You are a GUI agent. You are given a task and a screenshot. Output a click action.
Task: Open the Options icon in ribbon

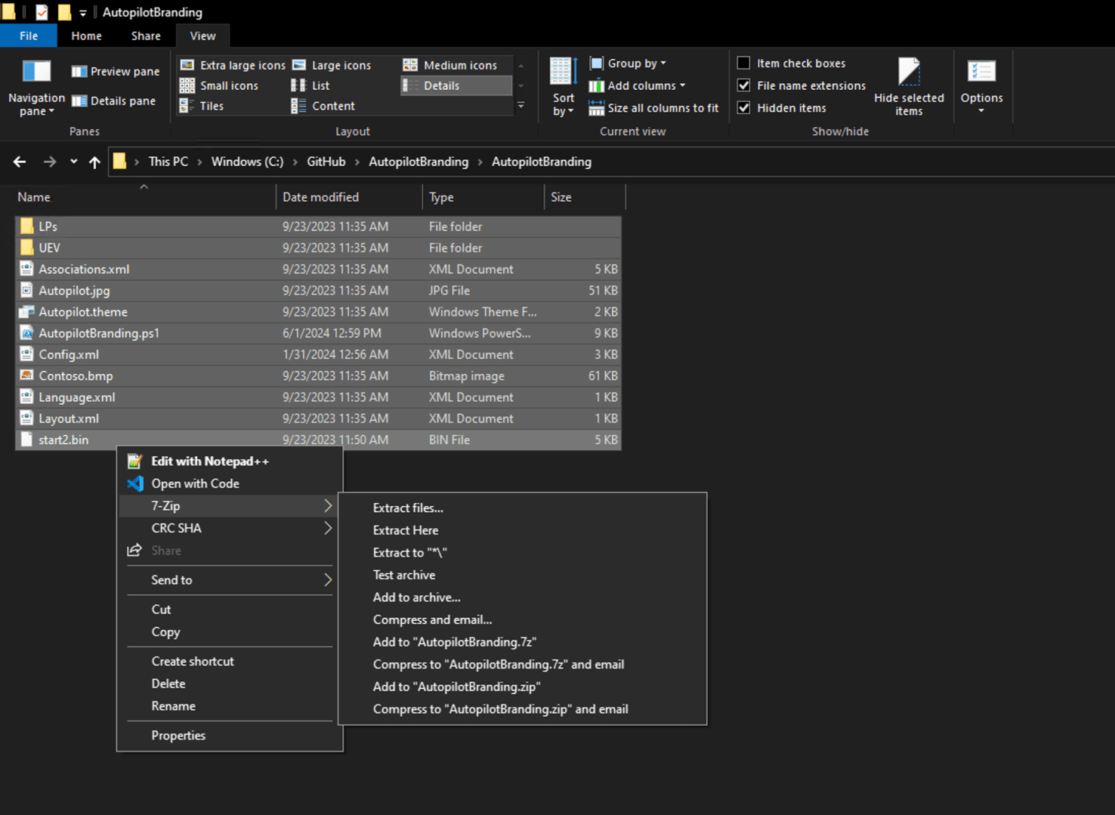pos(981,73)
